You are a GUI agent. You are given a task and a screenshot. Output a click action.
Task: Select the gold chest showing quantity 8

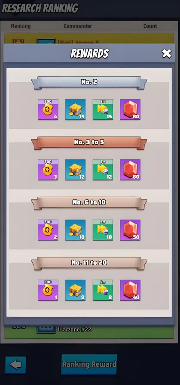[76, 290]
